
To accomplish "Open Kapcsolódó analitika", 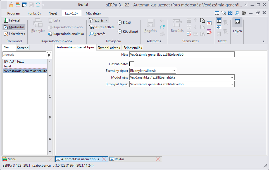I will coord(66,34).
